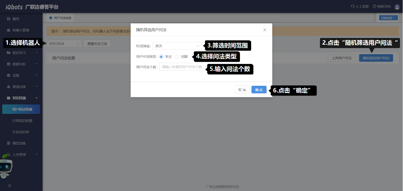
Task: Click the 数据分析 chart icon
Action: (8, 64)
